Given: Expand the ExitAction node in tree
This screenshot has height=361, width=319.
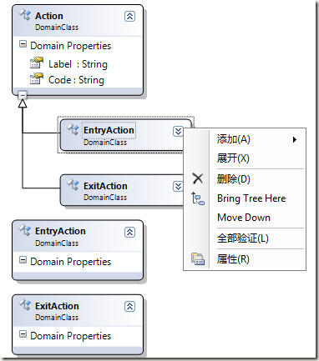Looking at the screenshot, I should [178, 187].
